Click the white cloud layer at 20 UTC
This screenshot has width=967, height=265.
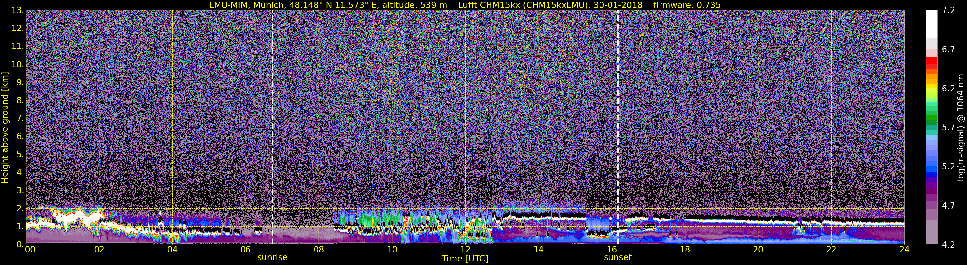758,222
